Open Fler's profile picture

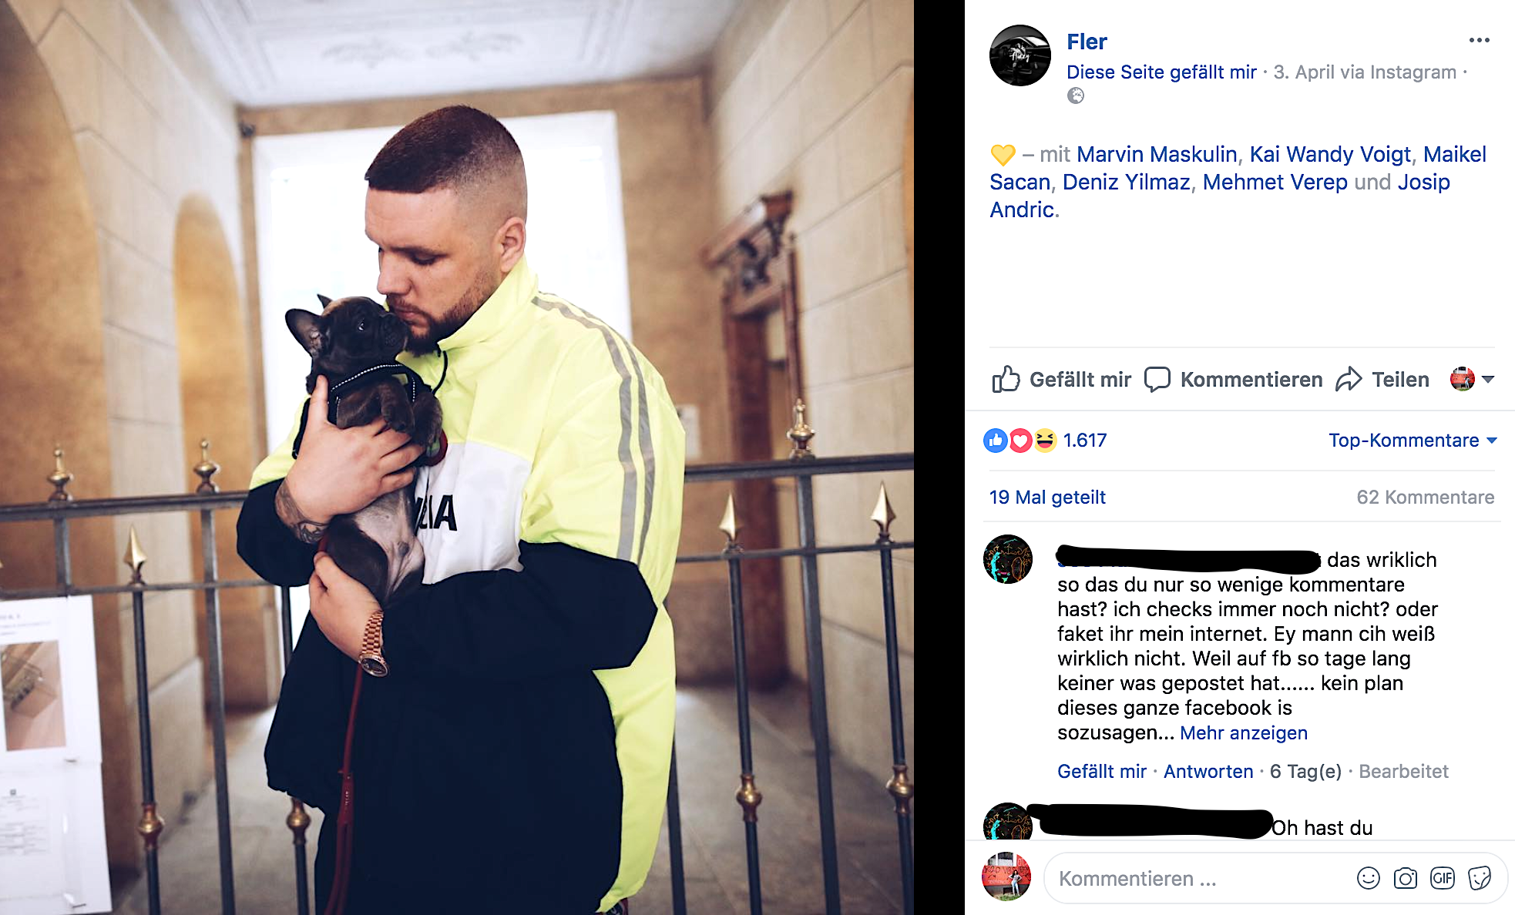tap(1020, 55)
